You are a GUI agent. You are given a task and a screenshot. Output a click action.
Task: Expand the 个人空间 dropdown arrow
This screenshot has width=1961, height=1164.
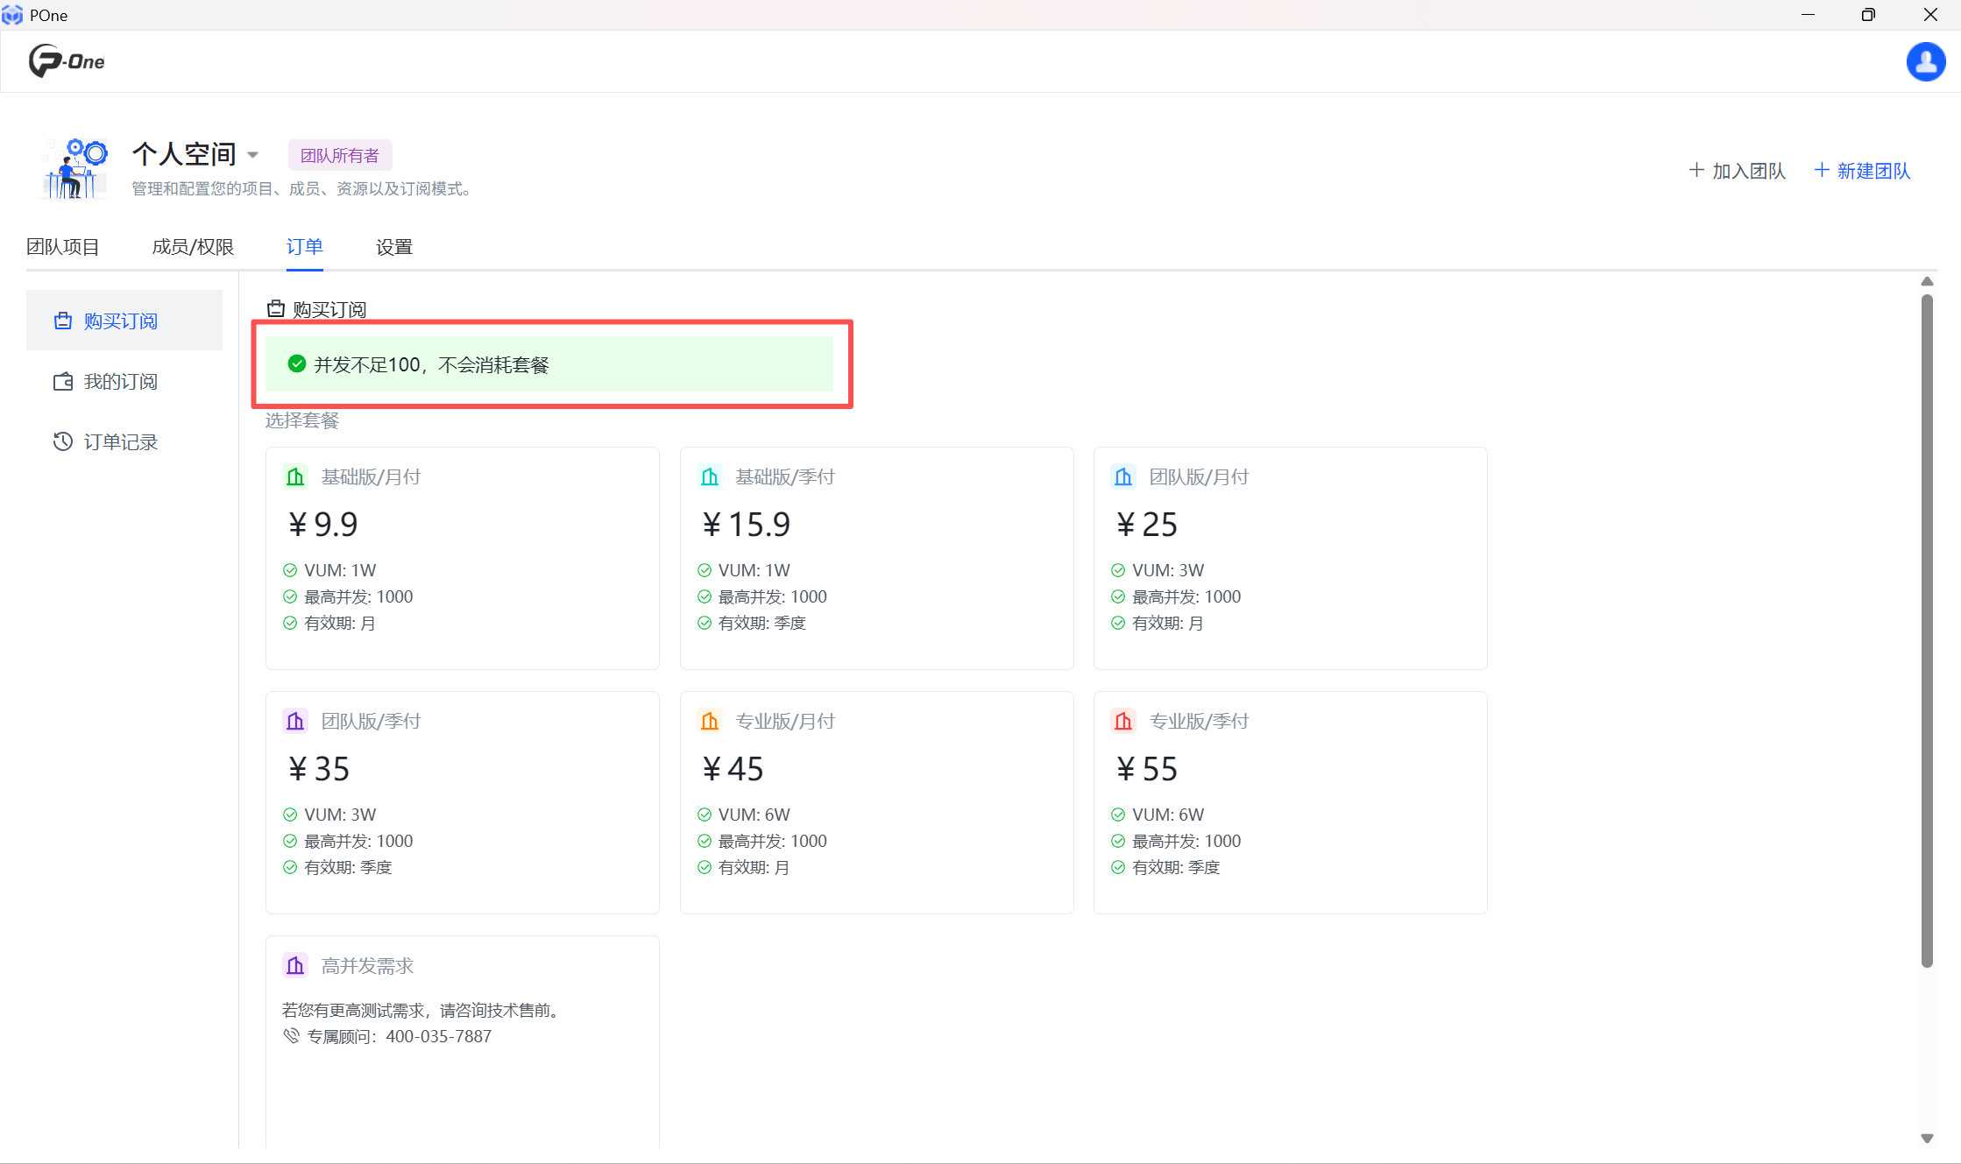tap(253, 155)
